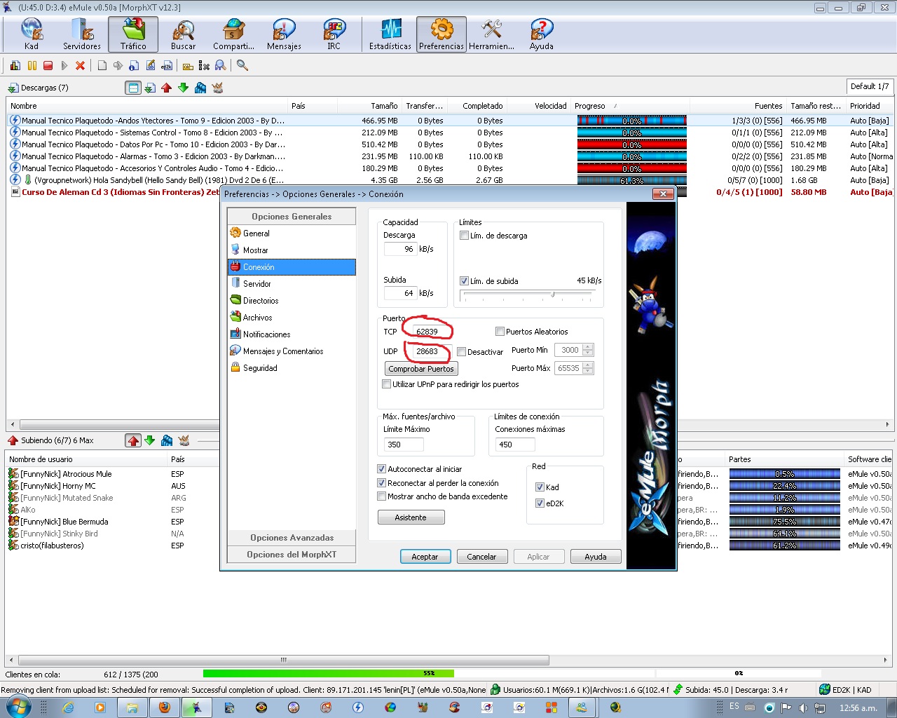897x718 pixels.
Task: Enable Puertos Aleatorios checkbox
Action: (x=500, y=332)
